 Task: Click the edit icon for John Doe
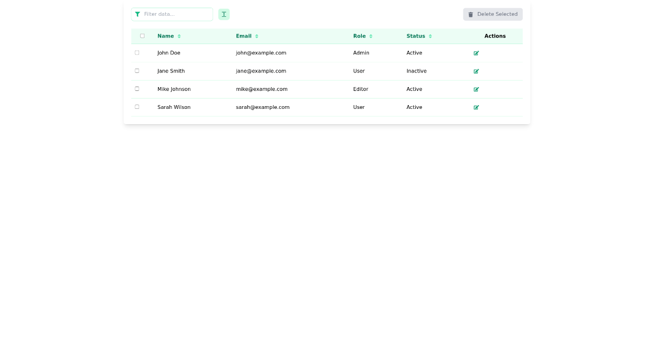[476, 53]
